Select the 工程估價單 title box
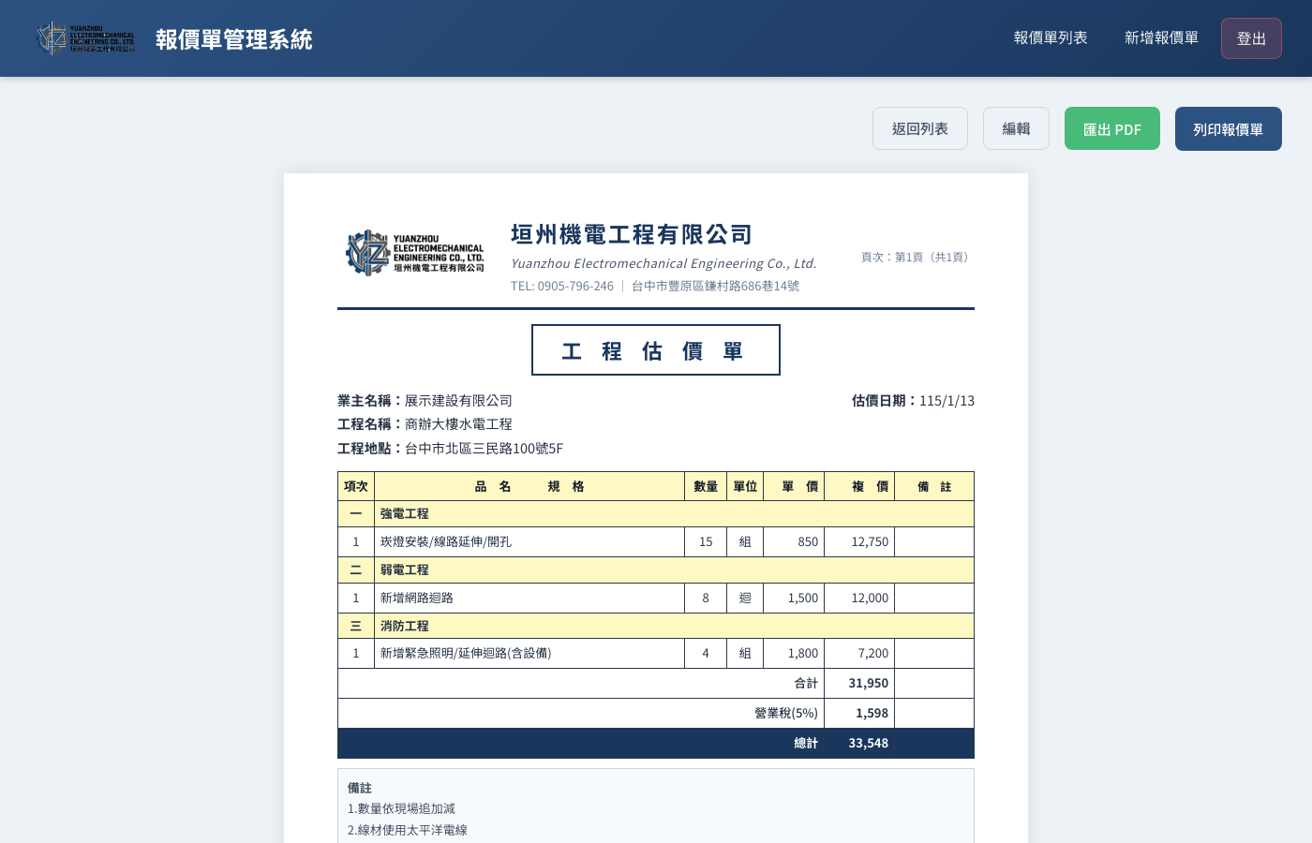Image resolution: width=1312 pixels, height=843 pixels. click(x=656, y=350)
